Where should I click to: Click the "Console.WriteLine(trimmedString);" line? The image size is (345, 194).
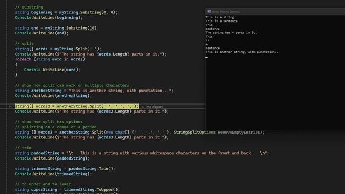coord(53,174)
